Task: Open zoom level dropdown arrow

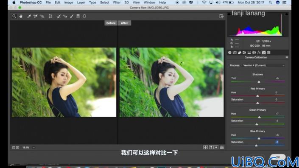Action: click(34, 148)
